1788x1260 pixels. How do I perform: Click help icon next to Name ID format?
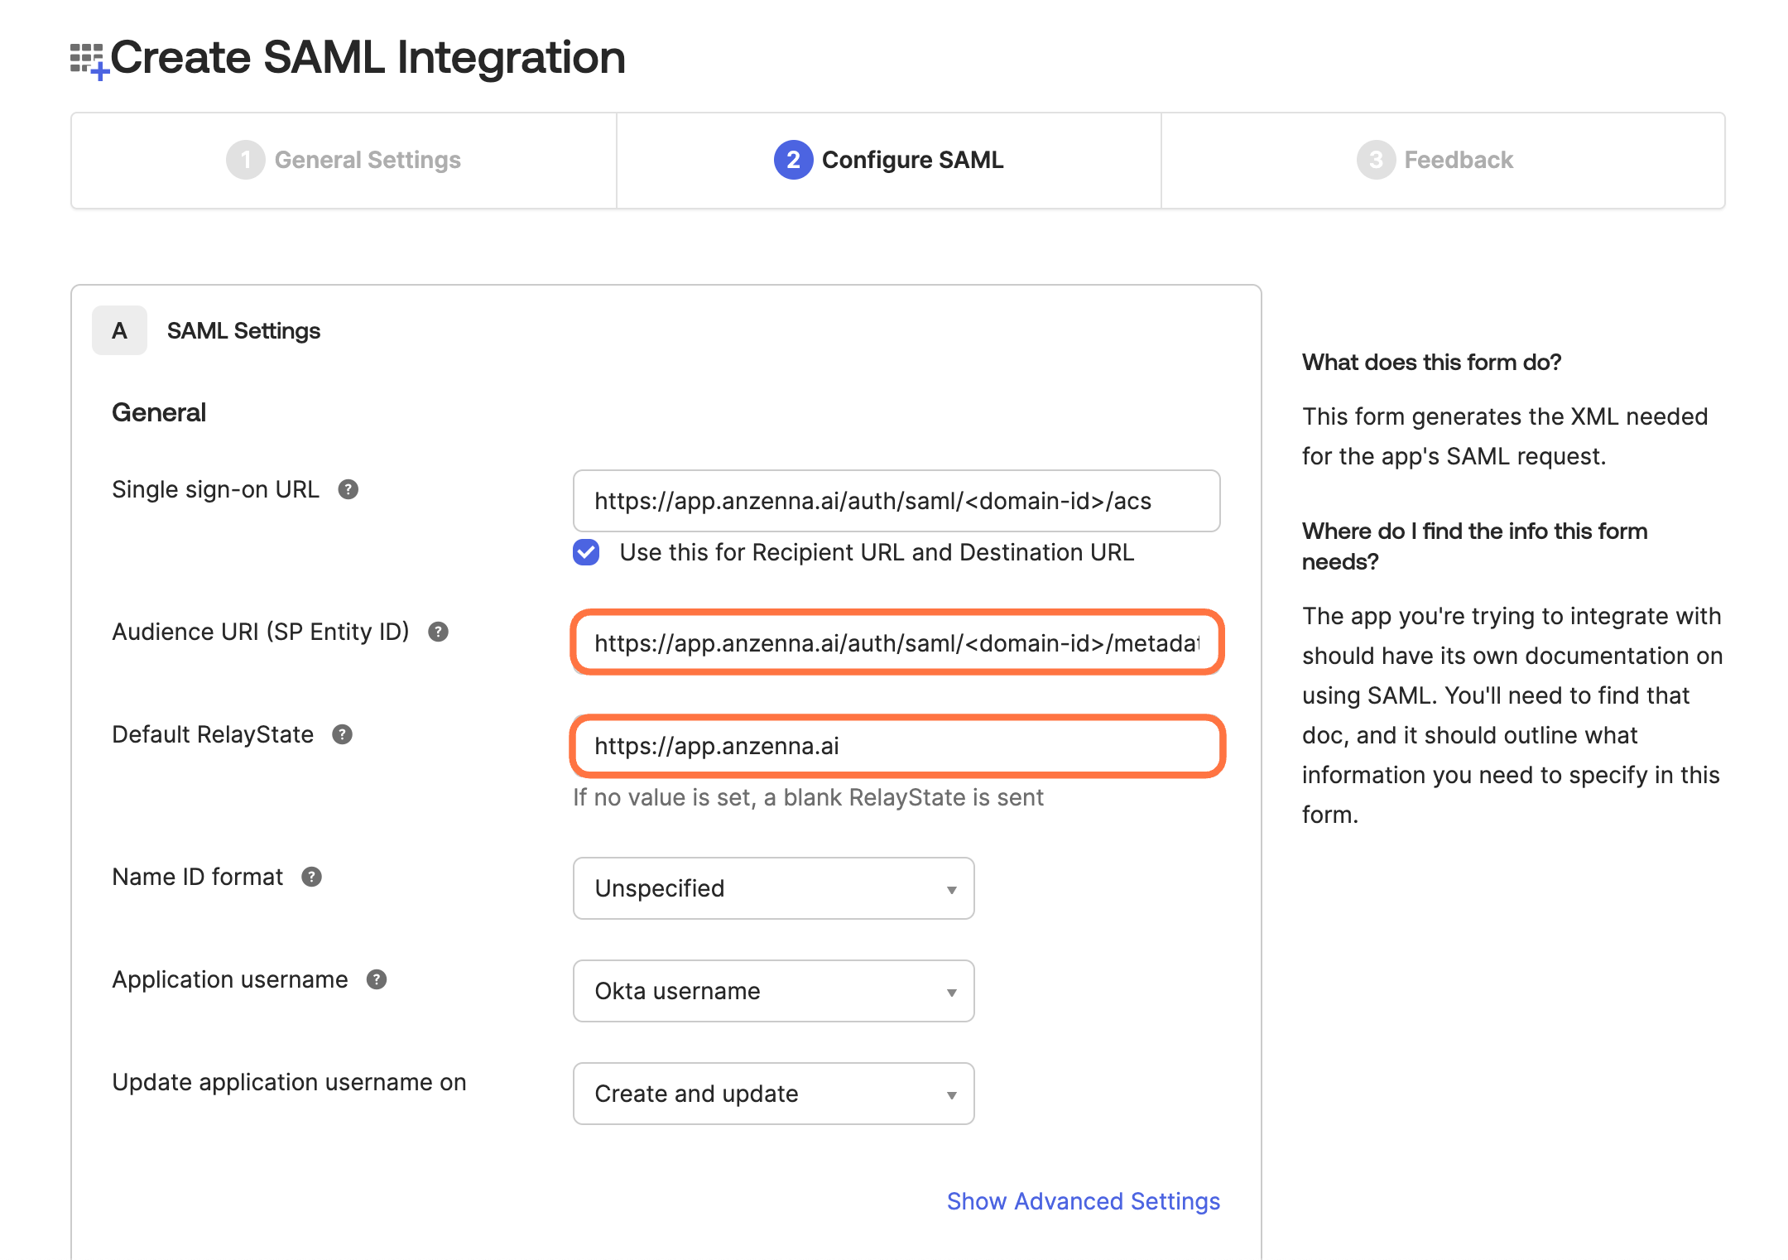coord(311,877)
